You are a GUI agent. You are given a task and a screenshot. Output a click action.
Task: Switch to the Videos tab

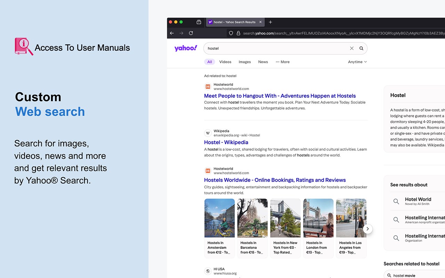(x=225, y=62)
